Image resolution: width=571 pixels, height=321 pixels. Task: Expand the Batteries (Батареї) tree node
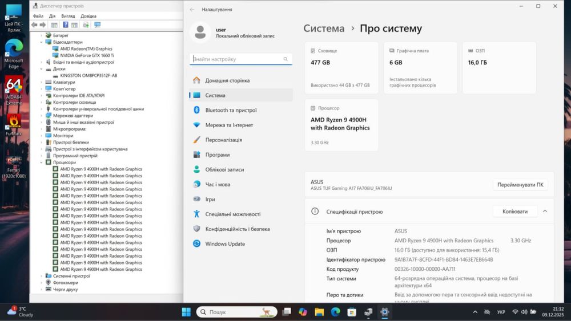click(41, 35)
